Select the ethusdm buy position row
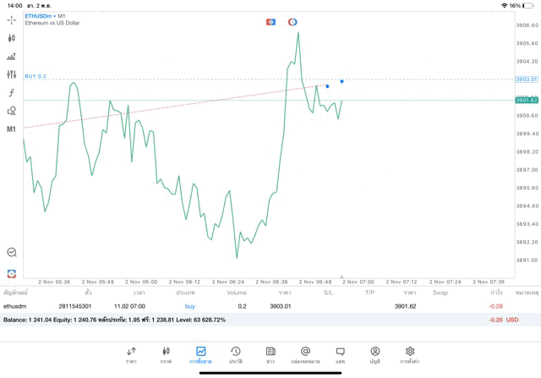Image resolution: width=541 pixels, height=378 pixels. click(254, 306)
